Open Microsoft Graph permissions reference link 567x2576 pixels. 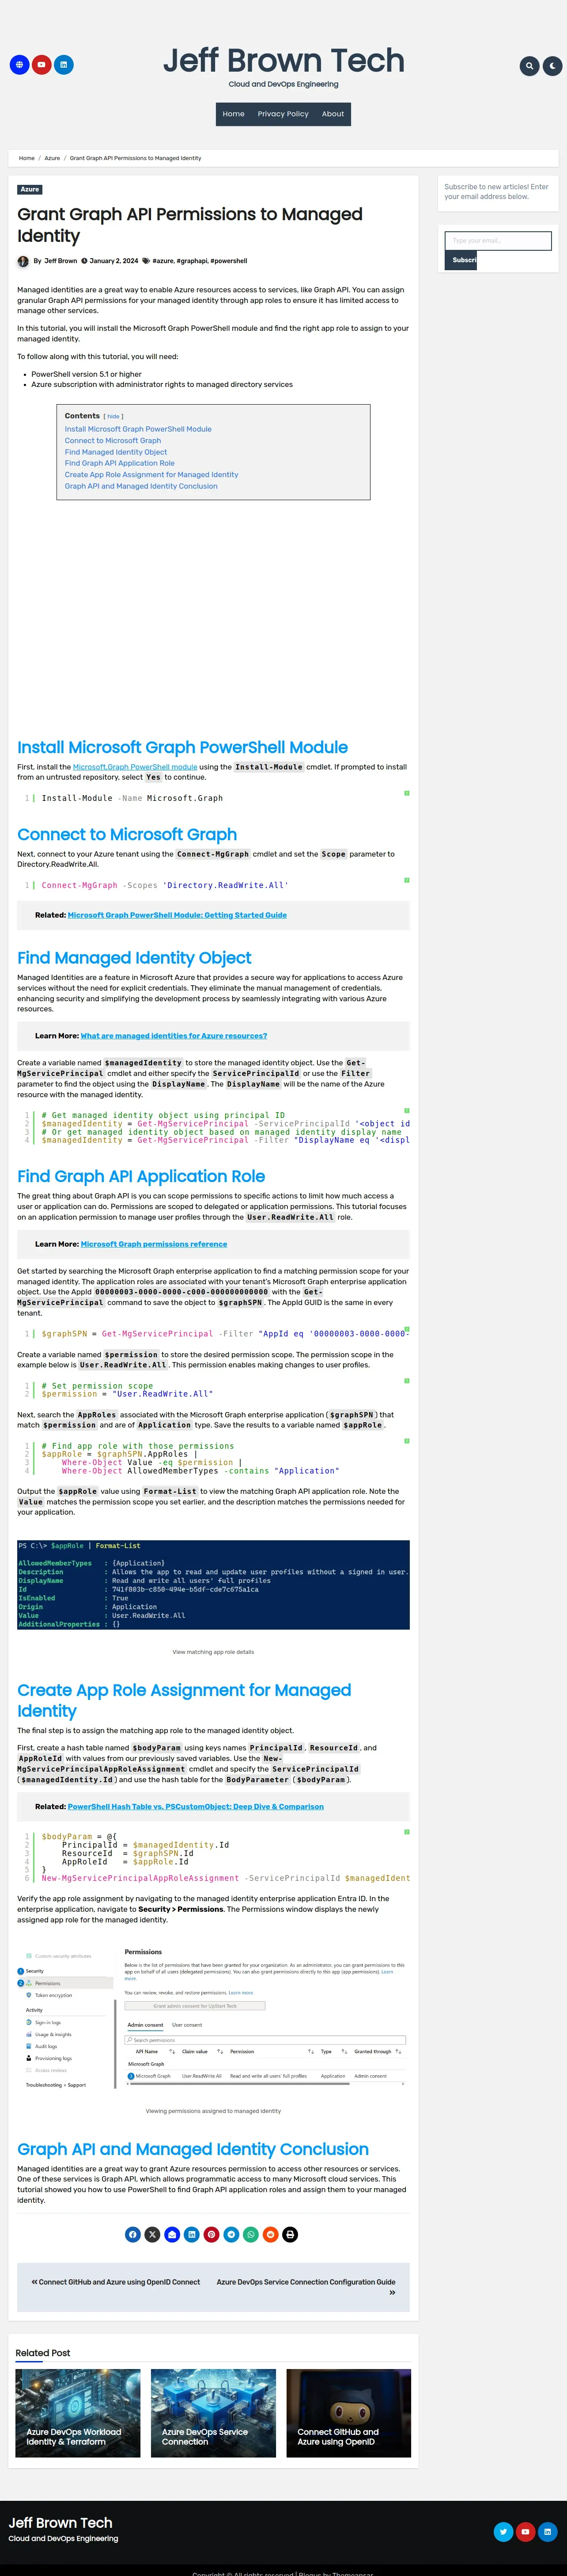click(x=154, y=1244)
